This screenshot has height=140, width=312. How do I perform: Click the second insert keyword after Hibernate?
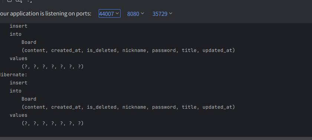pyautogui.click(x=19, y=83)
